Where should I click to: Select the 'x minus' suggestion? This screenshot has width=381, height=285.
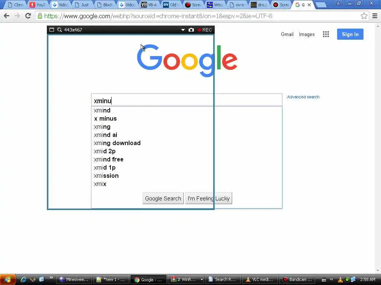tap(187, 118)
